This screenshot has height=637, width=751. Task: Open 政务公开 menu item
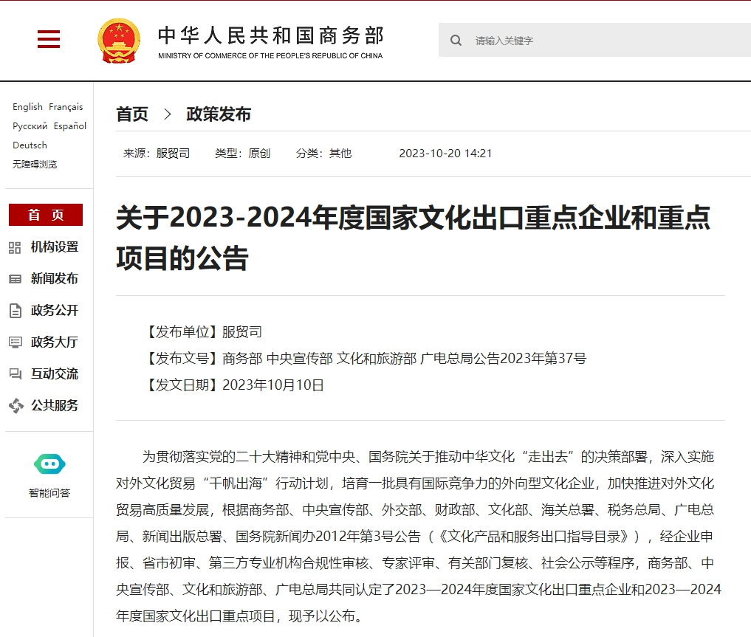54,310
